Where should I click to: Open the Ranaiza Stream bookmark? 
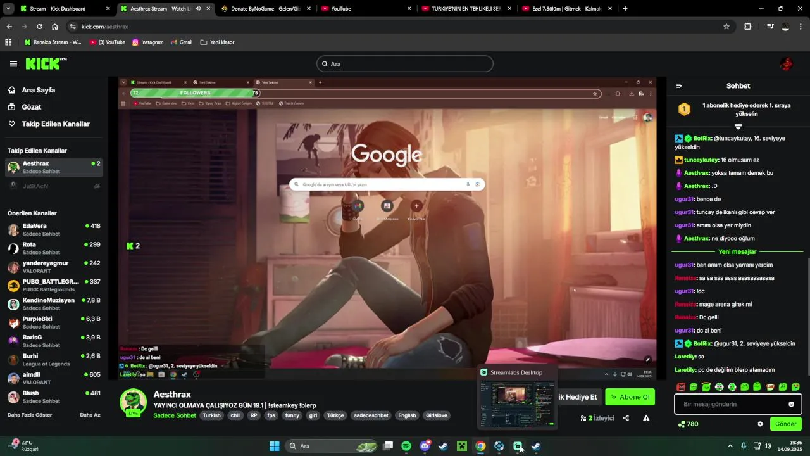coord(53,42)
